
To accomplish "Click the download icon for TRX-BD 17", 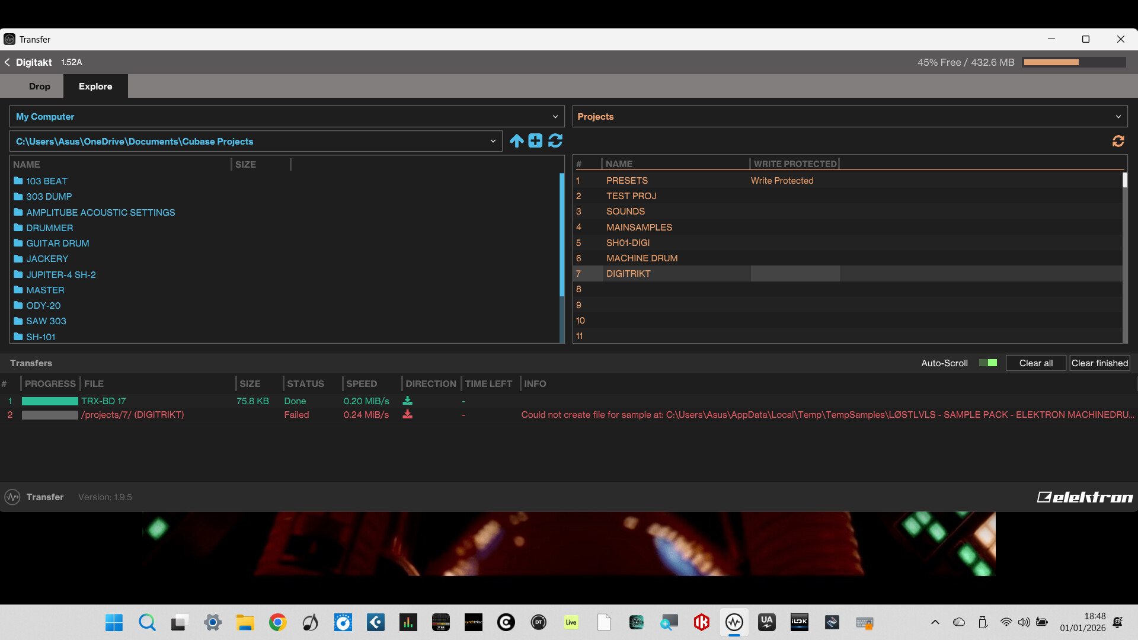I will (x=407, y=401).
